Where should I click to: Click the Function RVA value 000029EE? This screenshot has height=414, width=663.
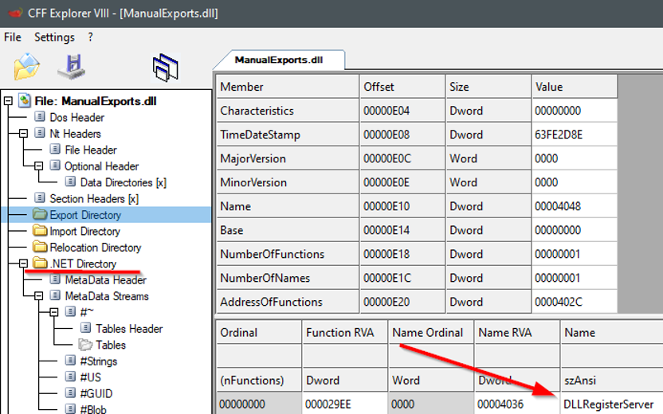pos(328,404)
